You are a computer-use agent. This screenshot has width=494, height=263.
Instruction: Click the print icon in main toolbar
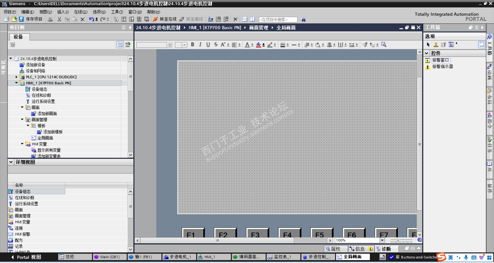coord(50,19)
